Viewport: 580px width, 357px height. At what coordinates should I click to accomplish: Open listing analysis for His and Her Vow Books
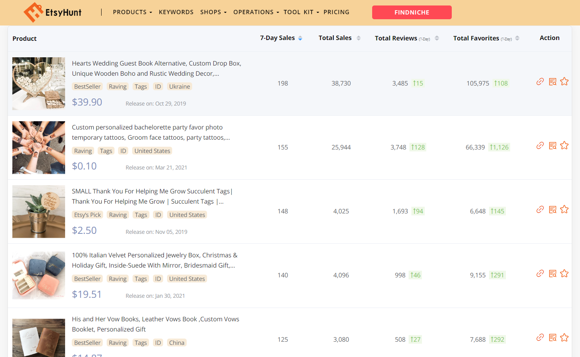coord(553,337)
